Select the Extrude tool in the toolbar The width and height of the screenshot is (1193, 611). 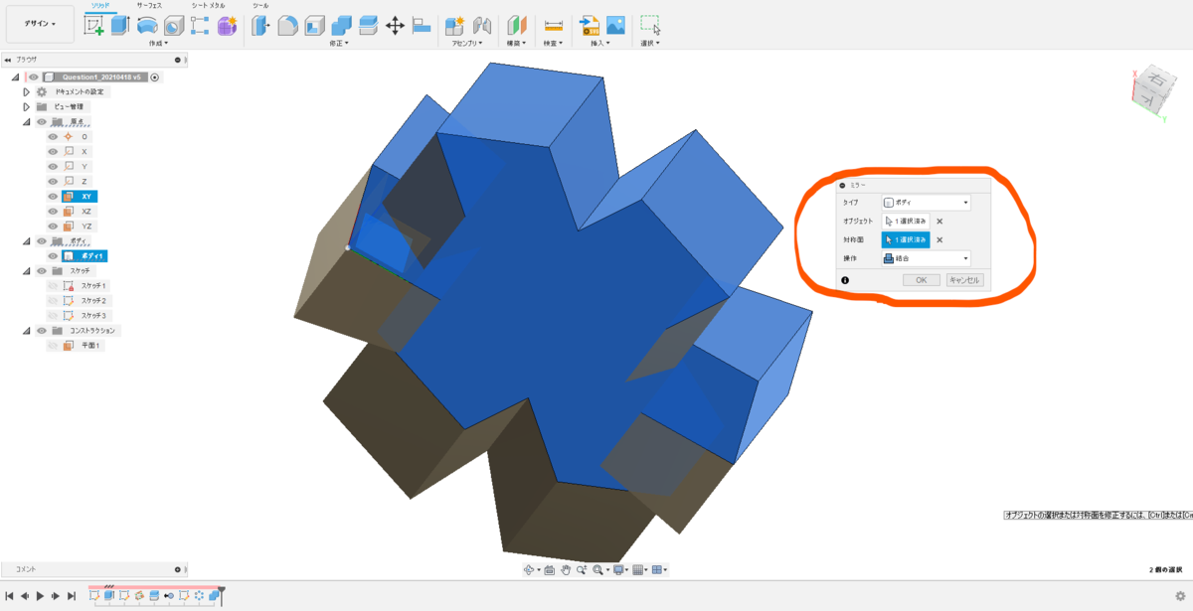pos(120,26)
